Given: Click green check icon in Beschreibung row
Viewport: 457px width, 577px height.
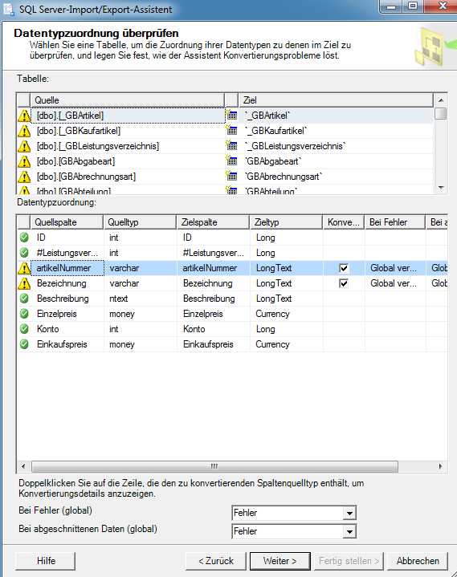Looking at the screenshot, I should tap(24, 298).
